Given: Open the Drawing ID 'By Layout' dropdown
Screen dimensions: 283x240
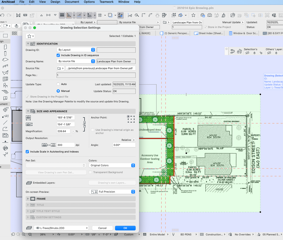Looking at the screenshot, I should click(76, 50).
